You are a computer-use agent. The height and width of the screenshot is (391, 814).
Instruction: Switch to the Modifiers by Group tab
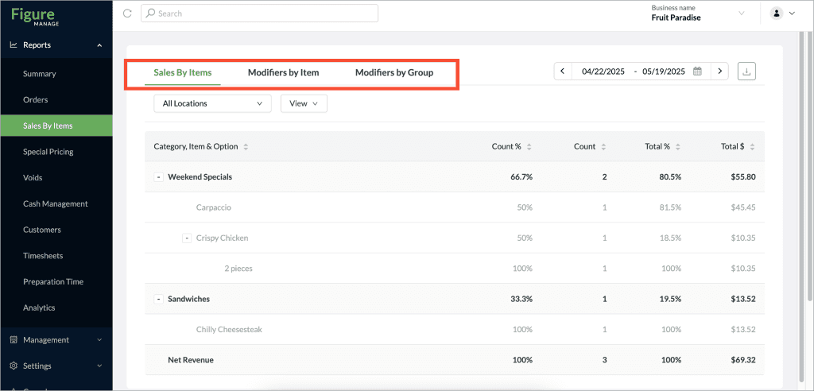click(394, 72)
